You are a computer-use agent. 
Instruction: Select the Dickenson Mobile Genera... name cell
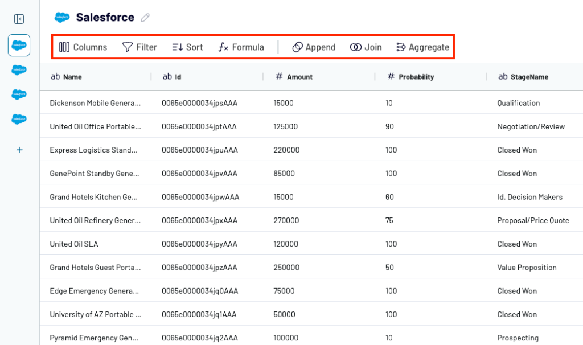tap(95, 103)
